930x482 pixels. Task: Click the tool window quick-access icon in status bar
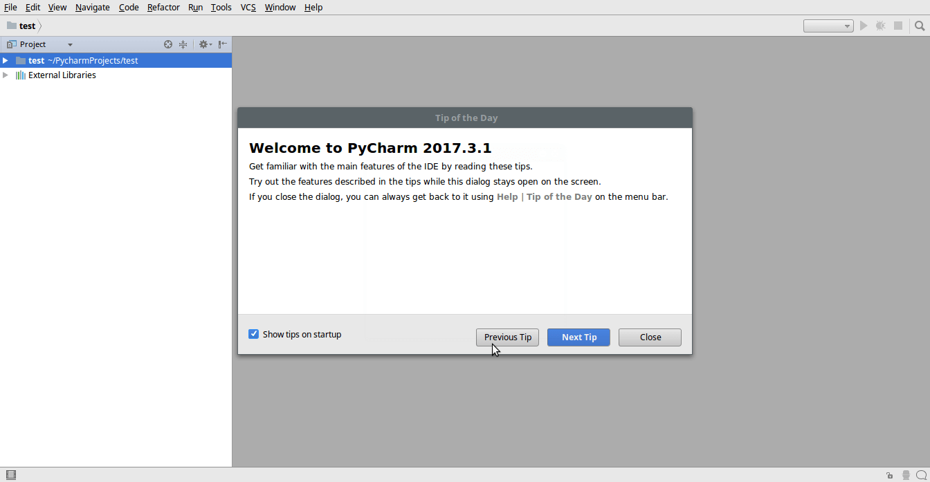10,475
